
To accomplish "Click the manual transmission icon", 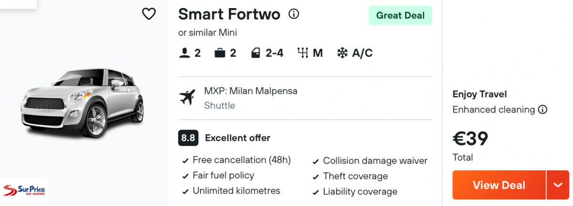I will [x=303, y=53].
